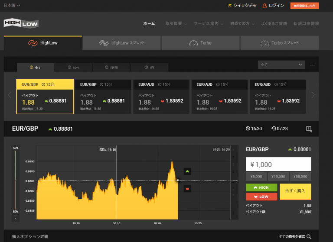Close the trader sentiment bar
Viewport: 333px width, 242px height.
coord(16,219)
